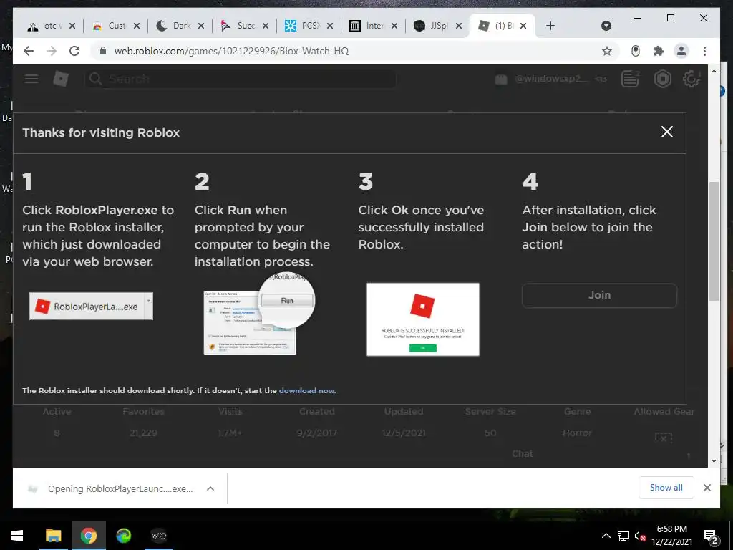733x550 pixels.
Task: Click the 'Thanks for visiting Roblox' title
Action: point(101,132)
